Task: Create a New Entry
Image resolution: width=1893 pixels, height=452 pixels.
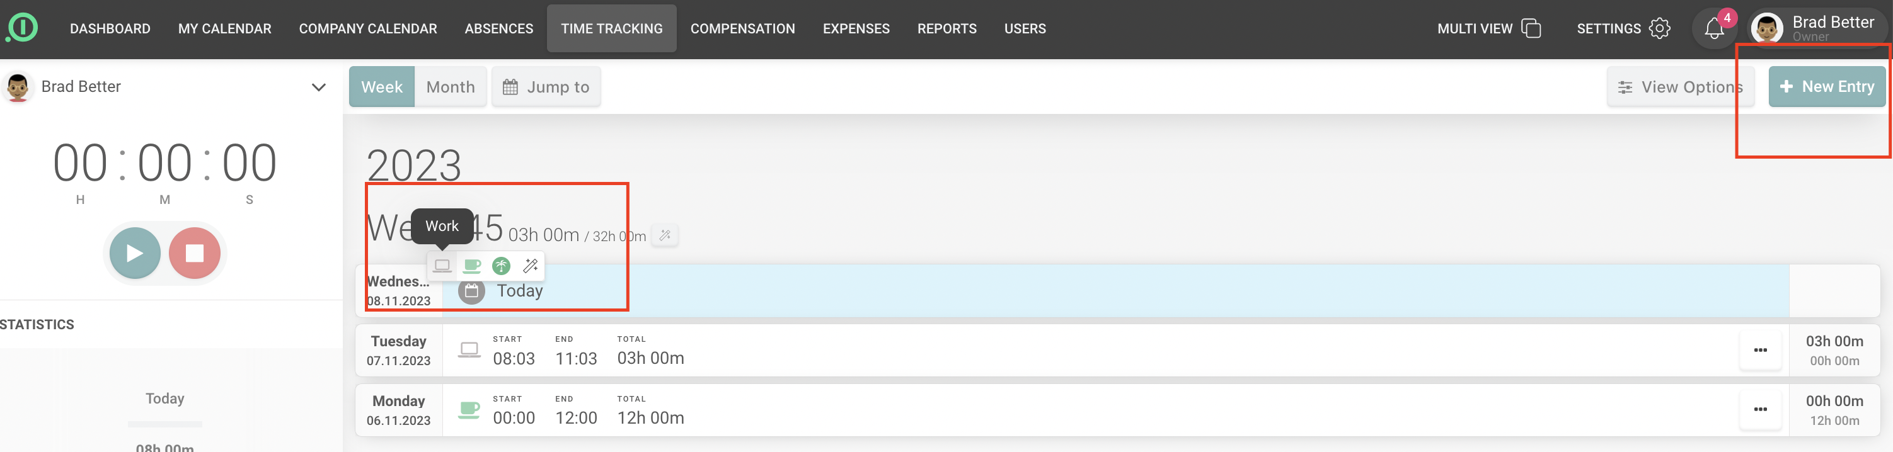Action: 1826,87
